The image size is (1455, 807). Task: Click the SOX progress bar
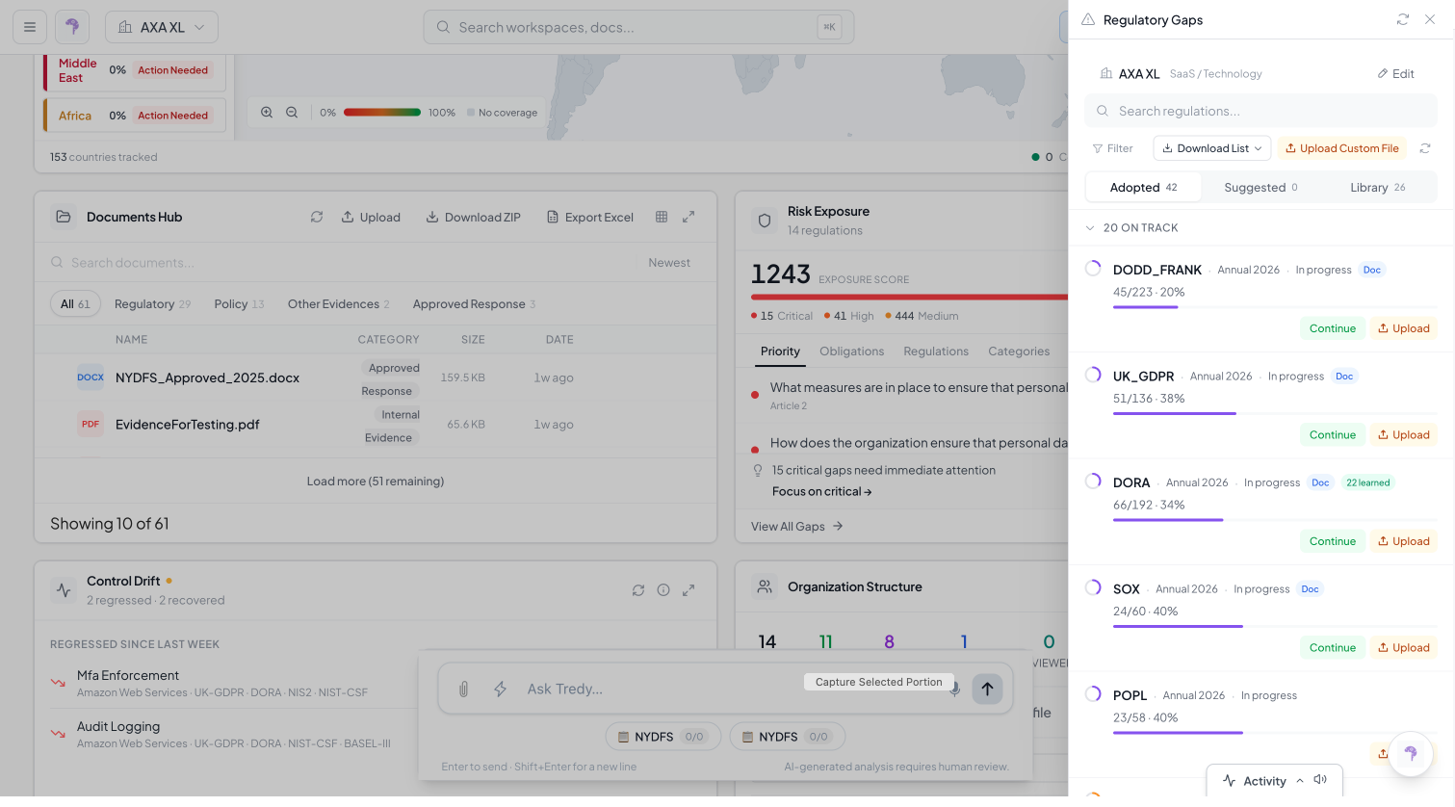1275,626
